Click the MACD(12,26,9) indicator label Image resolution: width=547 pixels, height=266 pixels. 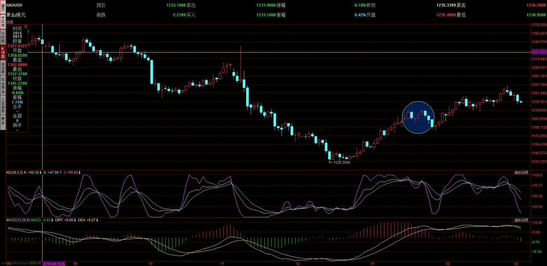18,220
